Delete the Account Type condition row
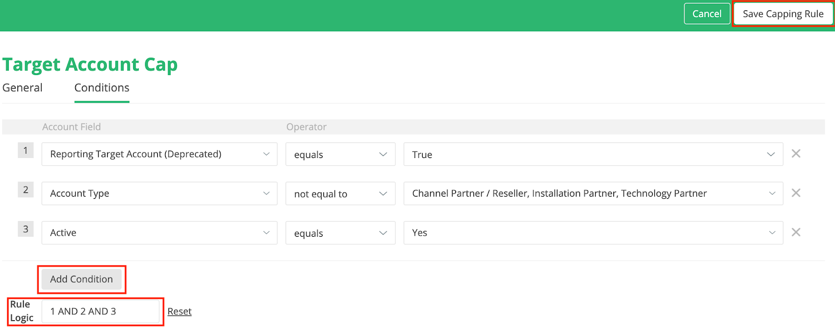Image resolution: width=835 pixels, height=329 pixels. pos(796,193)
